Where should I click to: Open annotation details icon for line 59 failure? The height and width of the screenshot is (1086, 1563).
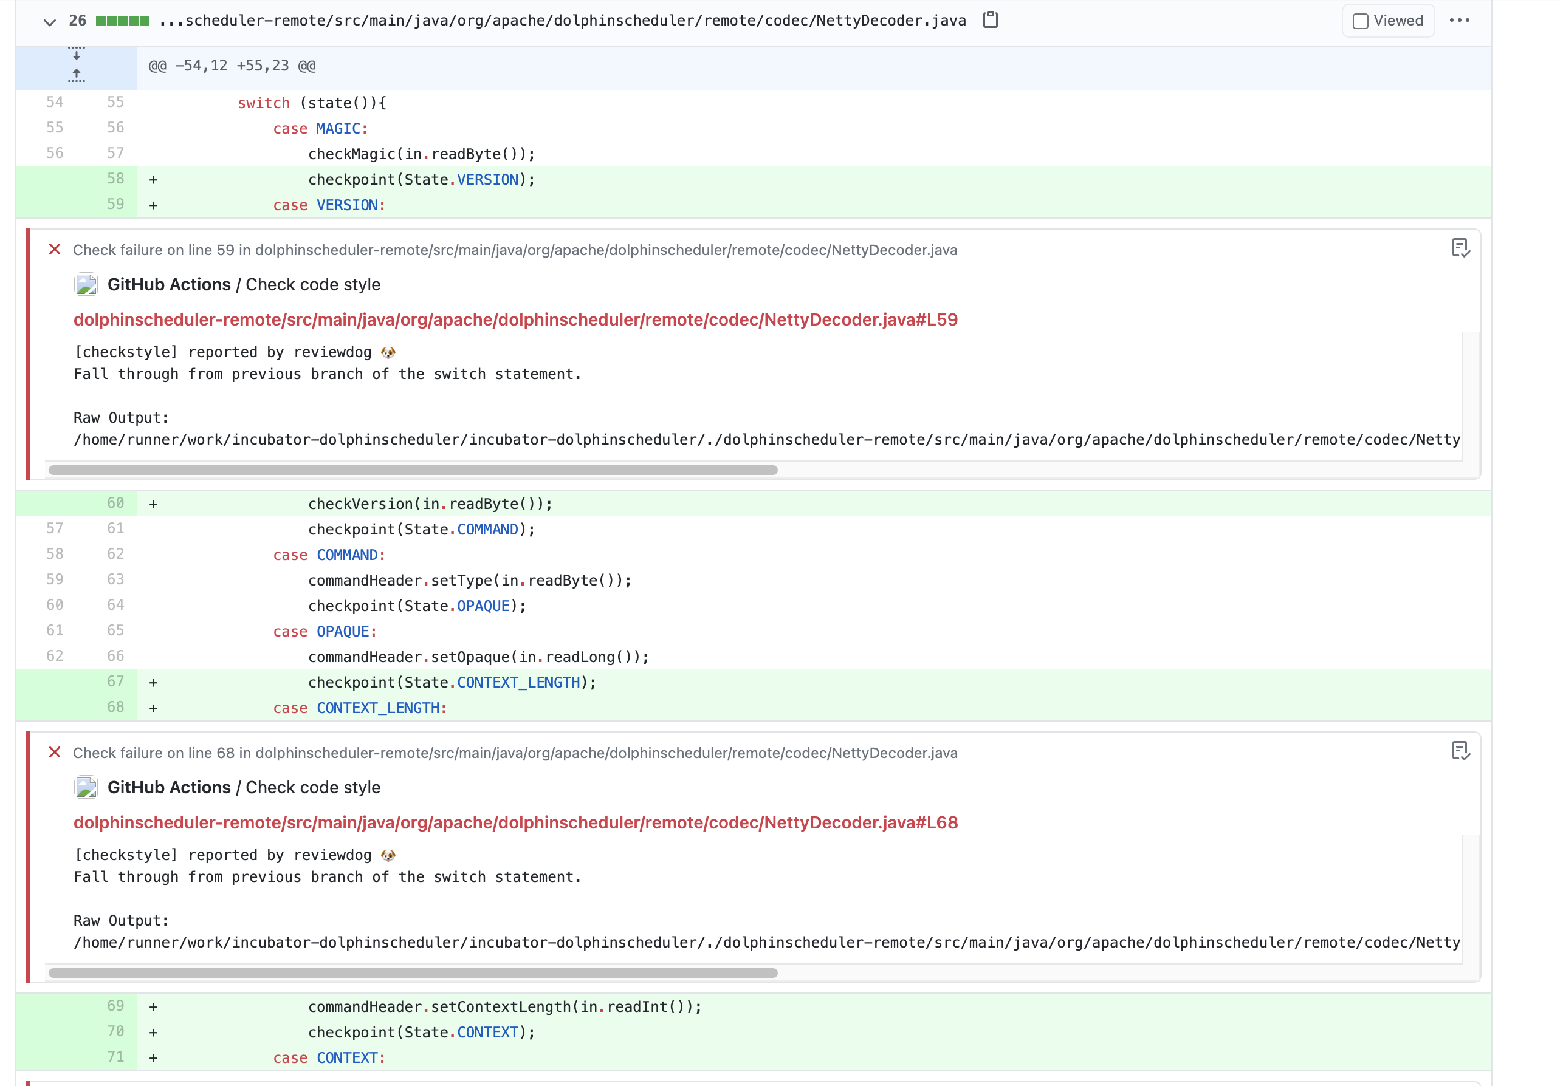tap(1460, 248)
